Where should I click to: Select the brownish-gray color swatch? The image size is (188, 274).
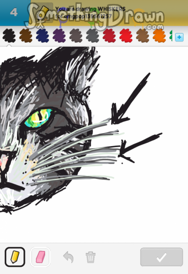pos(76,36)
